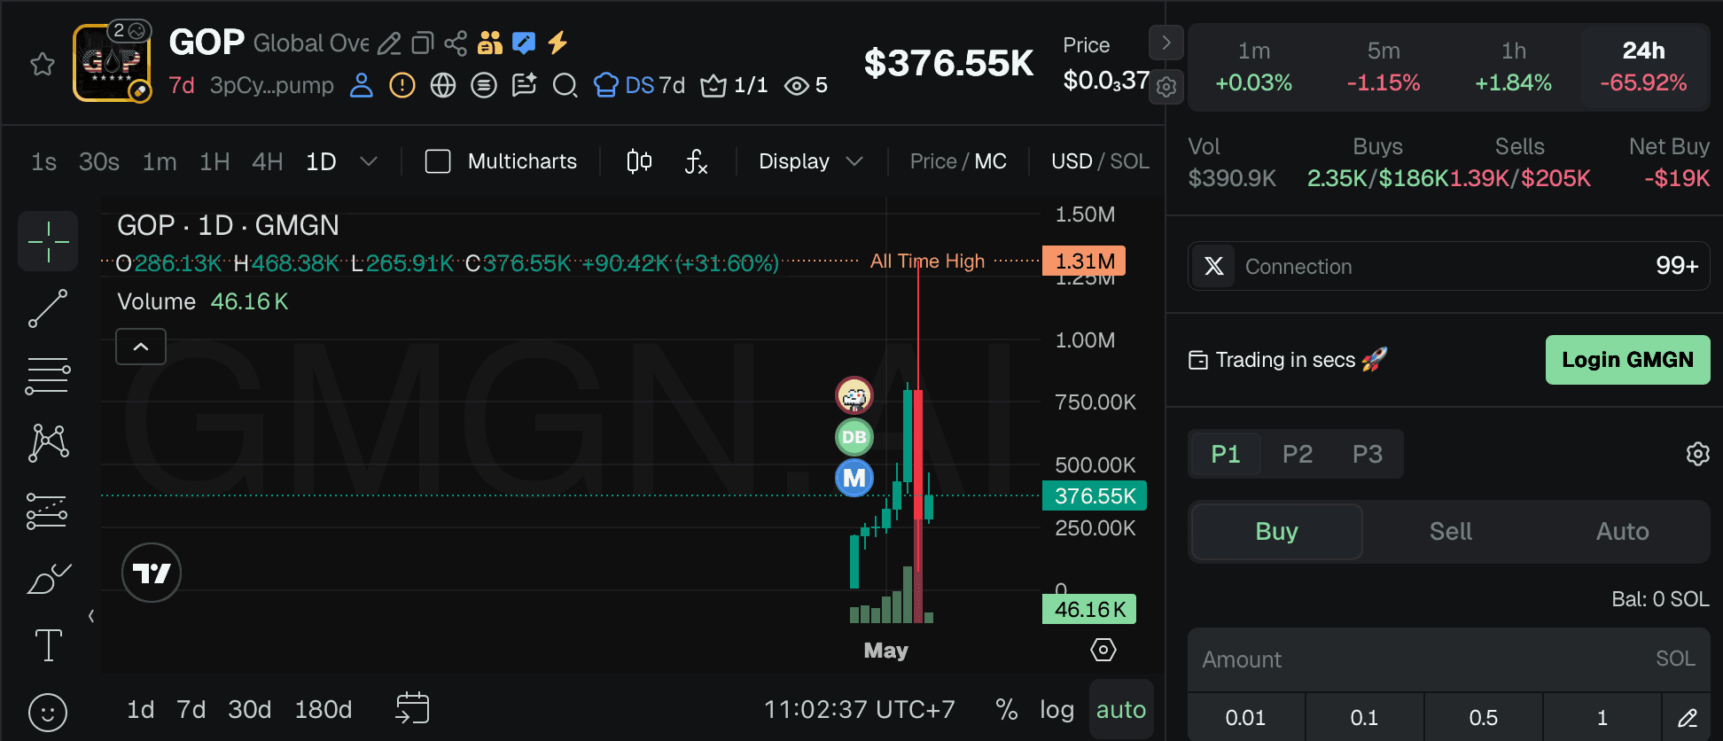The height and width of the screenshot is (741, 1723).
Task: Switch chart to 1s interval
Action: point(43,161)
